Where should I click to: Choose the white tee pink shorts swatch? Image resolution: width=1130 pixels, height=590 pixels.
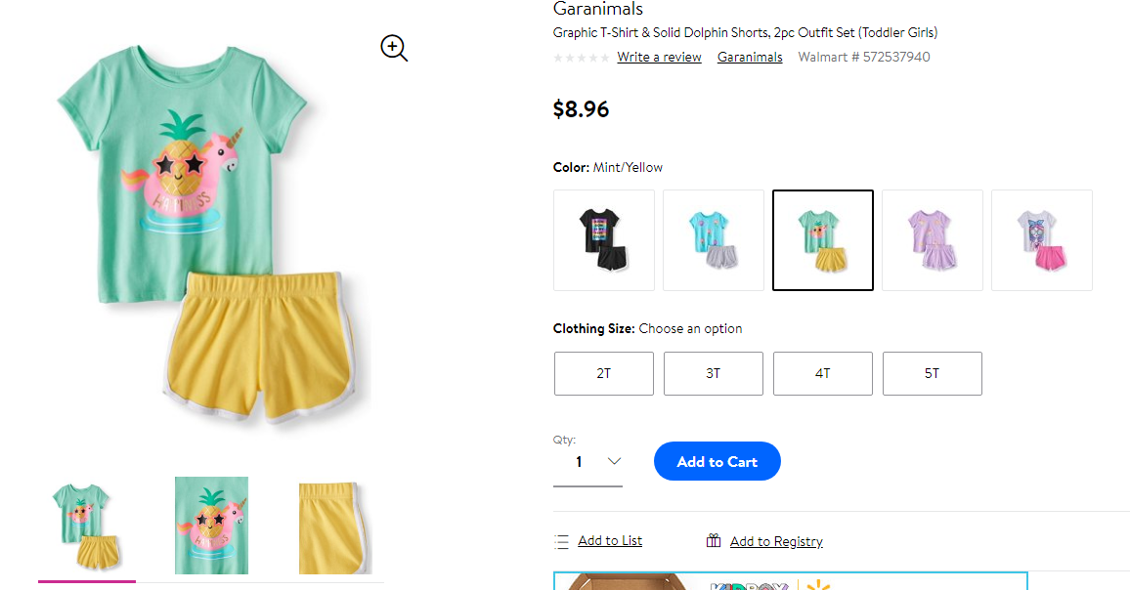coord(1042,240)
